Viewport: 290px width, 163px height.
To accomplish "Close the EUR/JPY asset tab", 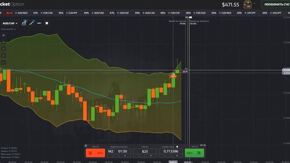I will [x=67, y=13].
